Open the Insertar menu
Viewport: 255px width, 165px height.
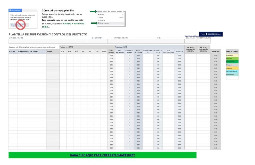[x=113, y=11]
